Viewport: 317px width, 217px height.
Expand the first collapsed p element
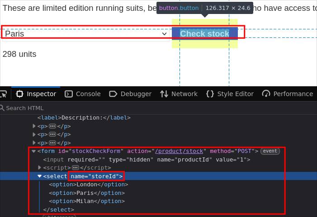(34, 126)
